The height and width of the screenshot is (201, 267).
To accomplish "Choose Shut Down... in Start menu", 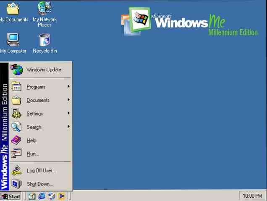I will 39,184.
